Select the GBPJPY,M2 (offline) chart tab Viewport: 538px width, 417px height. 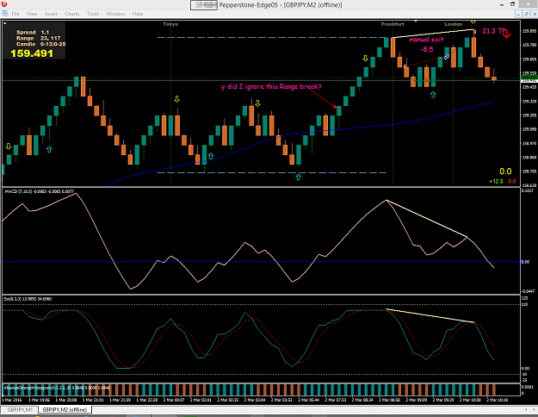click(65, 409)
